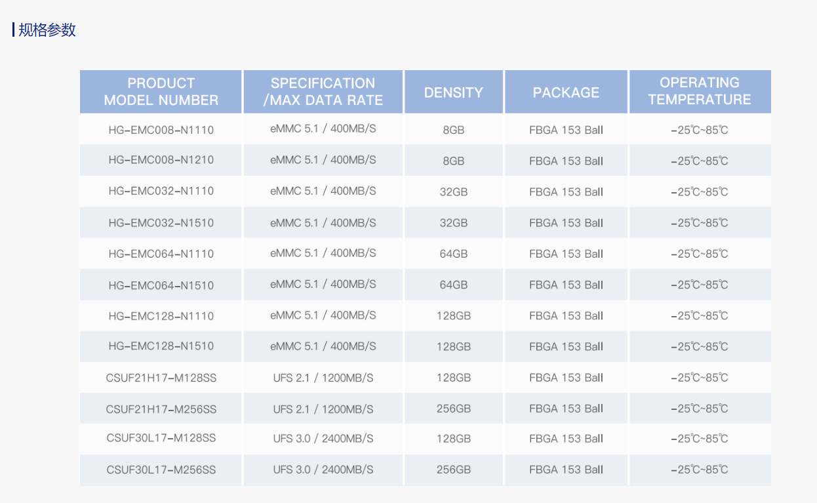Click temperature cell in CSUF30L17-M256SS row
This screenshot has width=817, height=503.
click(x=700, y=470)
